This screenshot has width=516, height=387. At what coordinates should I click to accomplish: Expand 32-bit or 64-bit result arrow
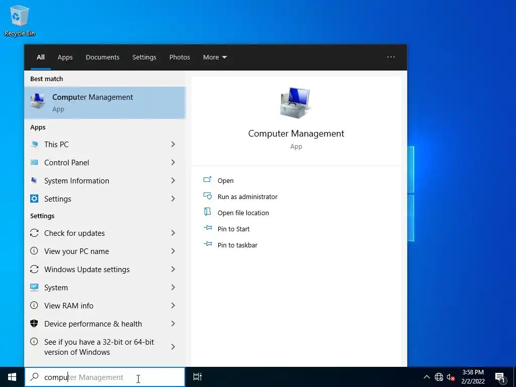[173, 347]
